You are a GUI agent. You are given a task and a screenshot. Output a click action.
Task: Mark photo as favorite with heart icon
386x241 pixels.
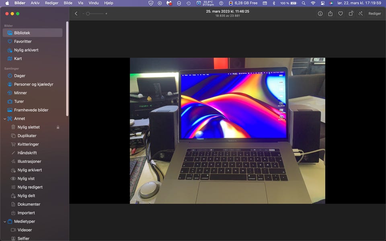pyautogui.click(x=341, y=14)
